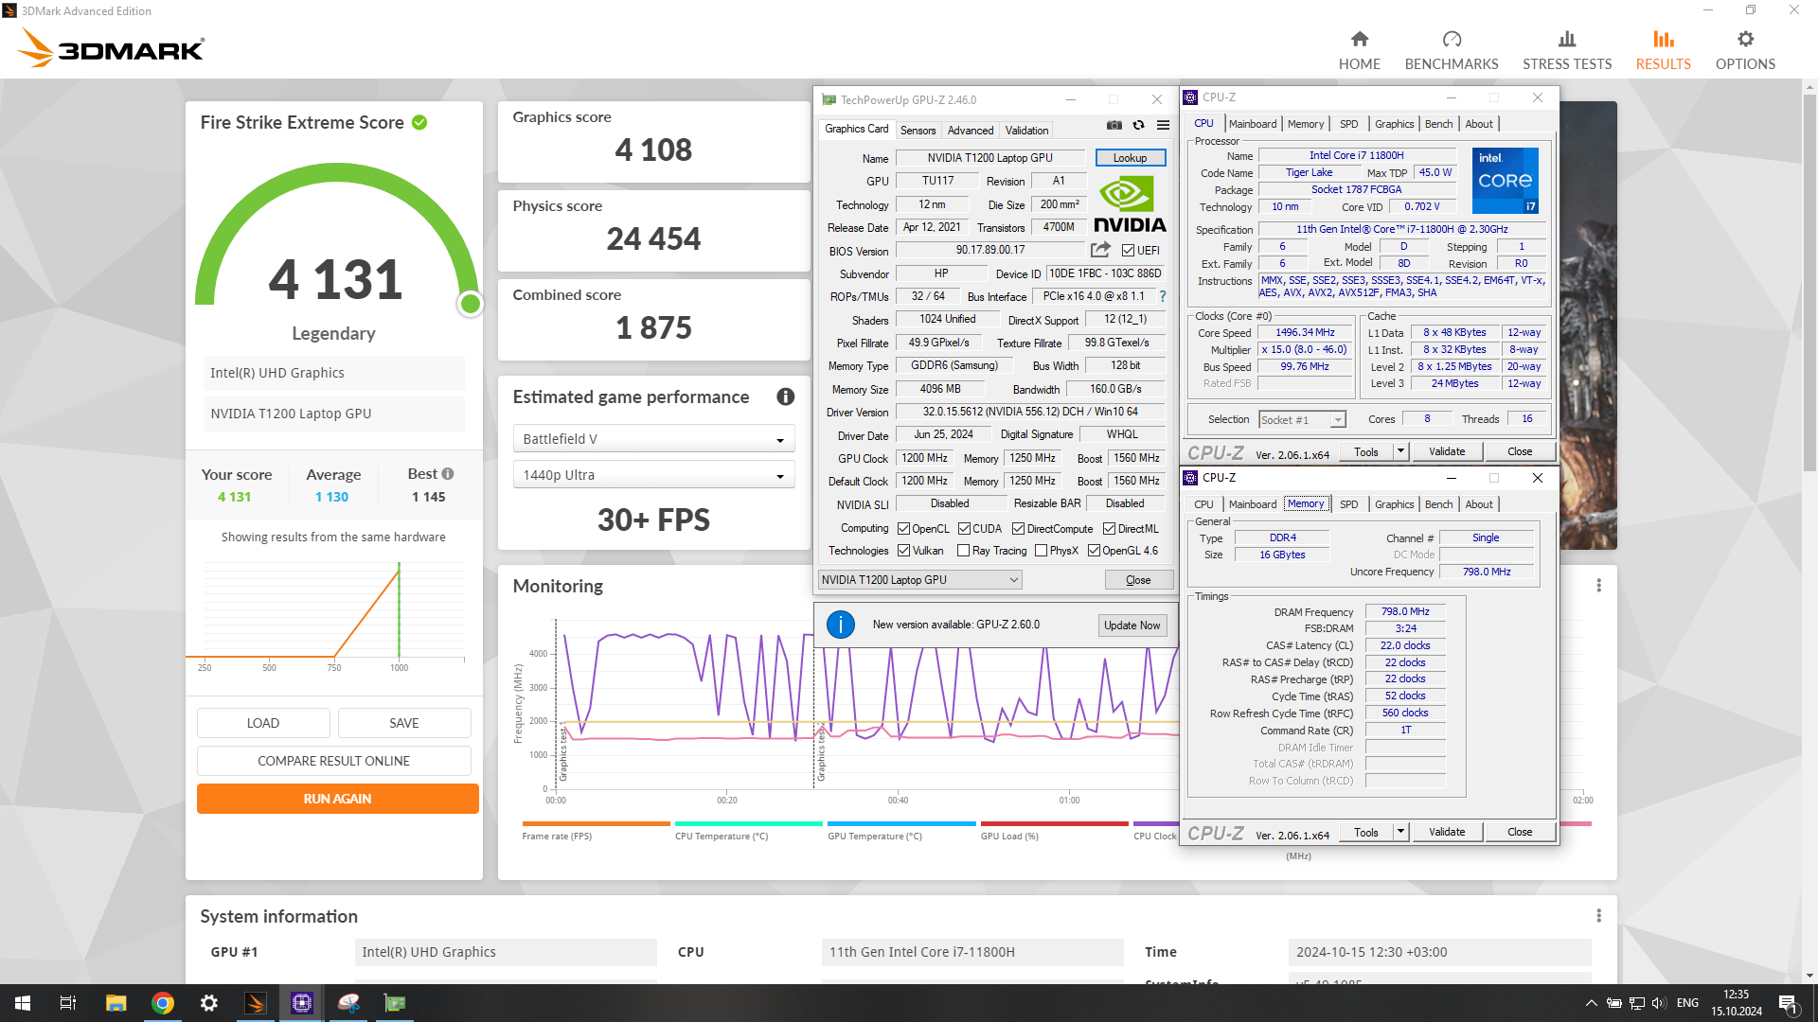Switch to GPU-Z Validation tab

[x=1026, y=131]
